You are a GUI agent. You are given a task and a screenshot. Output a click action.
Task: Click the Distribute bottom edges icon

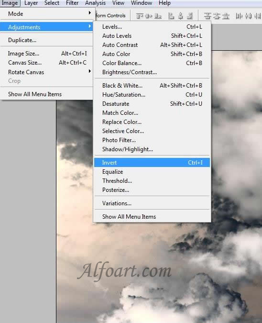click(226, 16)
